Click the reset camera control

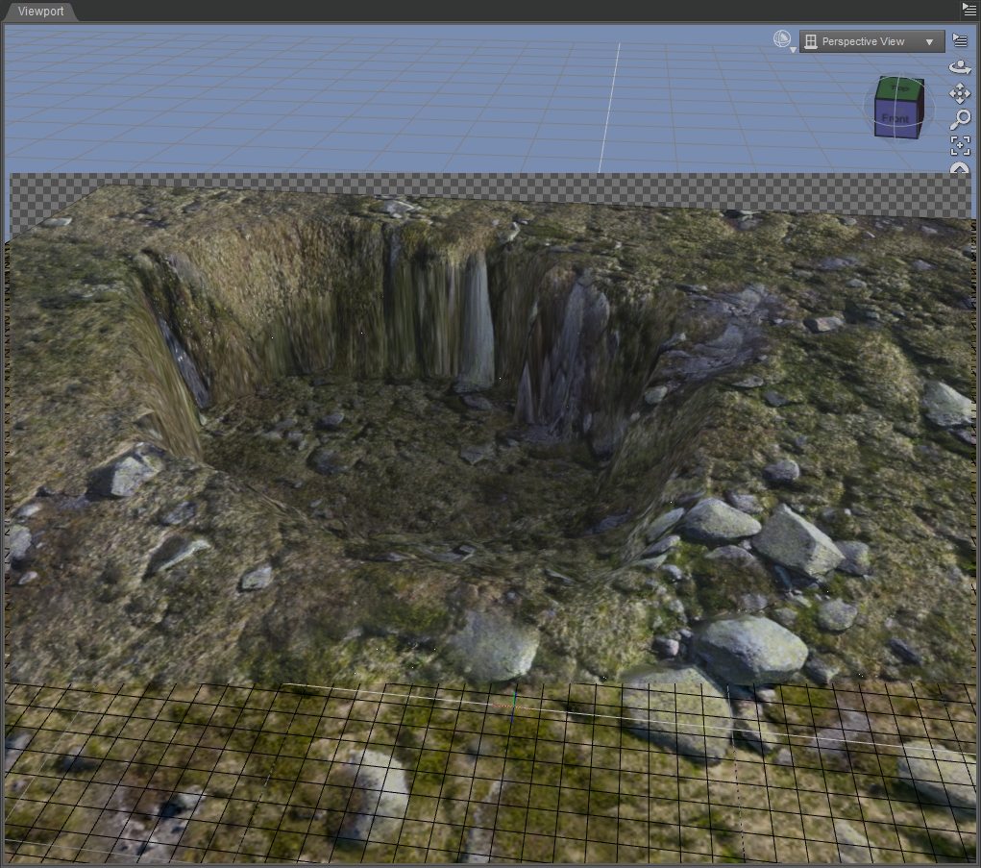[960, 167]
